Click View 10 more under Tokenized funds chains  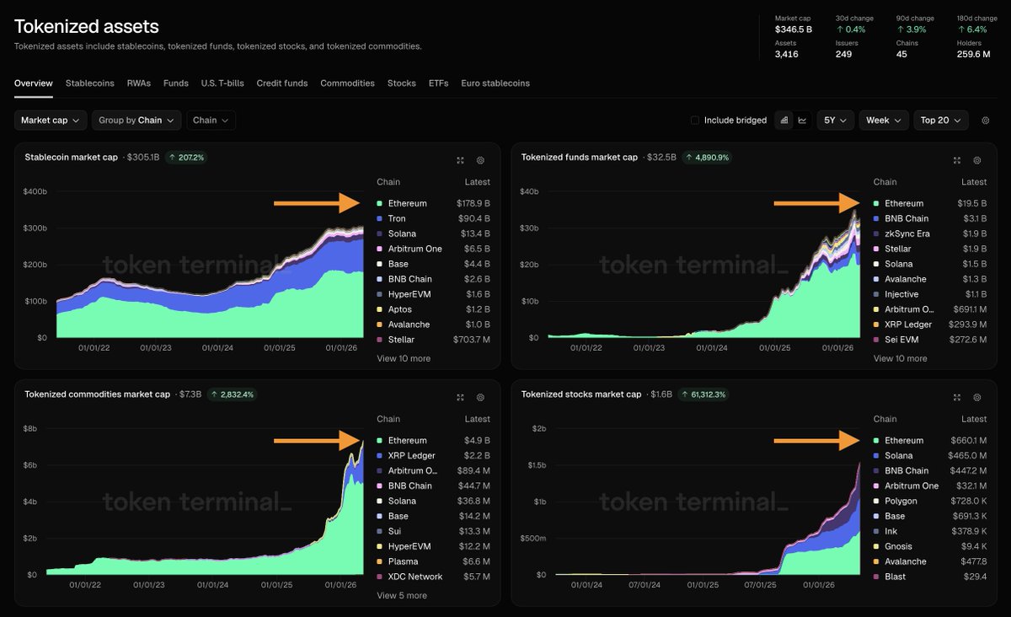(x=901, y=358)
